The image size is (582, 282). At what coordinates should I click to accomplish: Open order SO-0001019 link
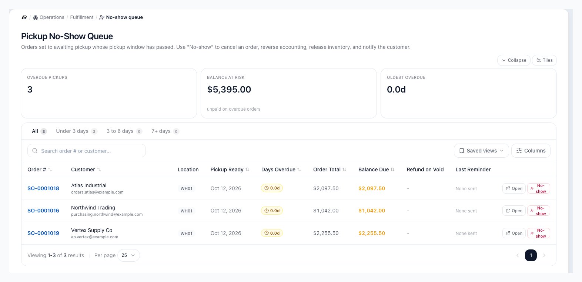point(43,233)
